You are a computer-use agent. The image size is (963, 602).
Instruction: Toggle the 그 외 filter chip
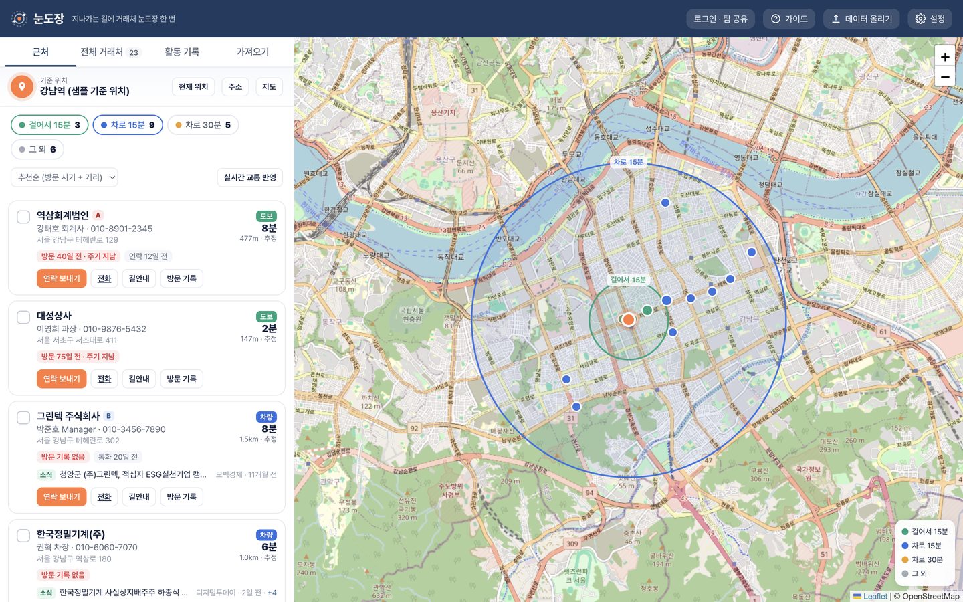37,149
